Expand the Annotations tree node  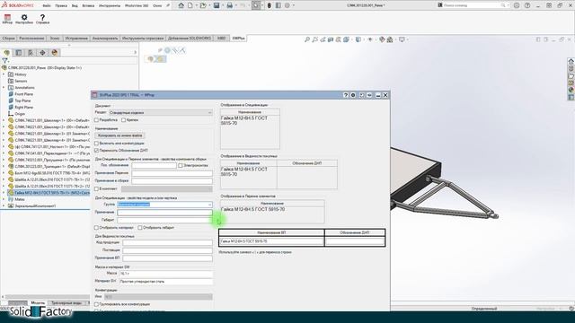coord(4,88)
